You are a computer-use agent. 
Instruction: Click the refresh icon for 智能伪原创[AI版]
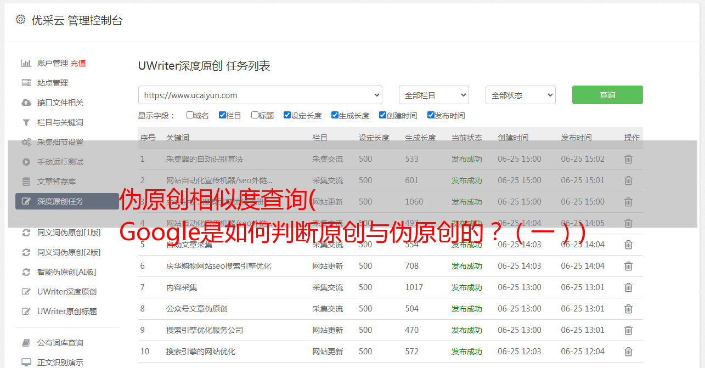click(26, 272)
